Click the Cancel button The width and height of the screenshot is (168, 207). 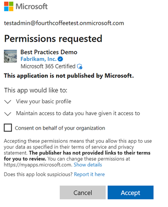pos(83,192)
